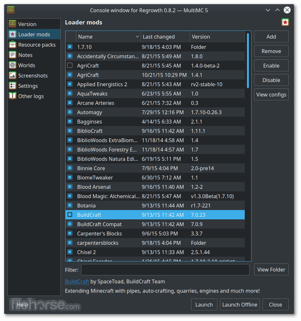The height and width of the screenshot is (321, 301).
Task: Click the red star icon beside Loader mods heading
Action: point(285,22)
